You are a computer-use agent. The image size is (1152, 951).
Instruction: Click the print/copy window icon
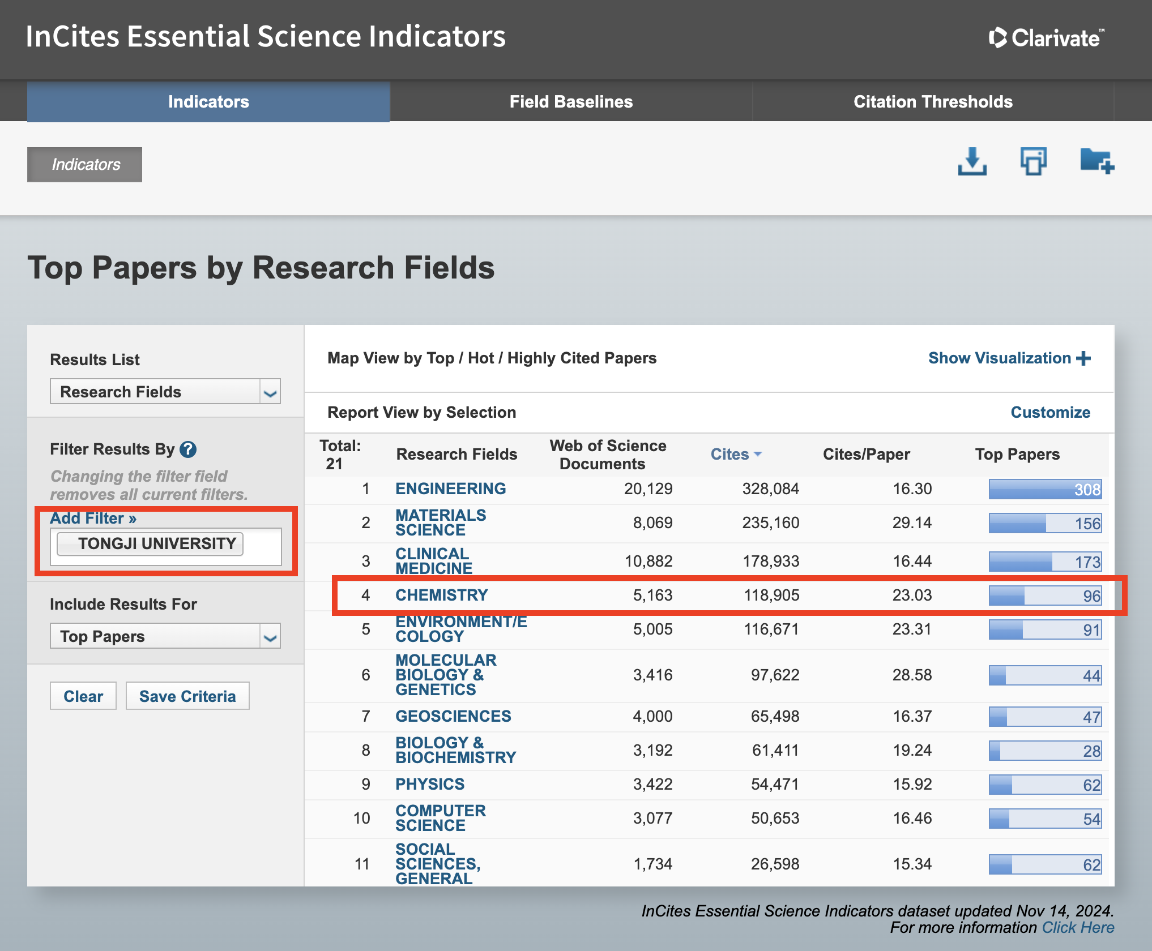click(1033, 162)
